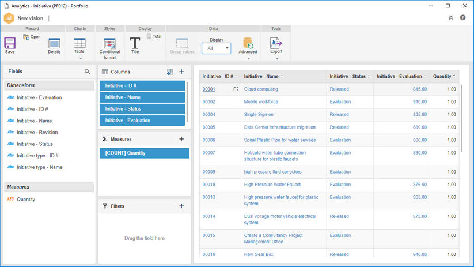Click the Columns grid icon
Viewport: 474px width, 267px height.
click(x=105, y=72)
